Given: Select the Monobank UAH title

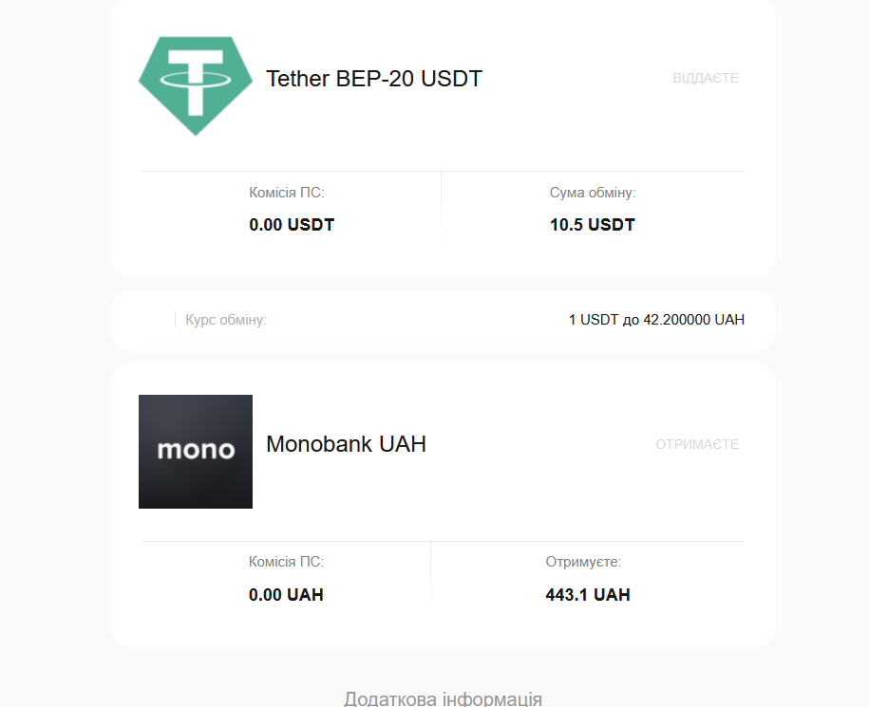Looking at the screenshot, I should click(x=346, y=444).
